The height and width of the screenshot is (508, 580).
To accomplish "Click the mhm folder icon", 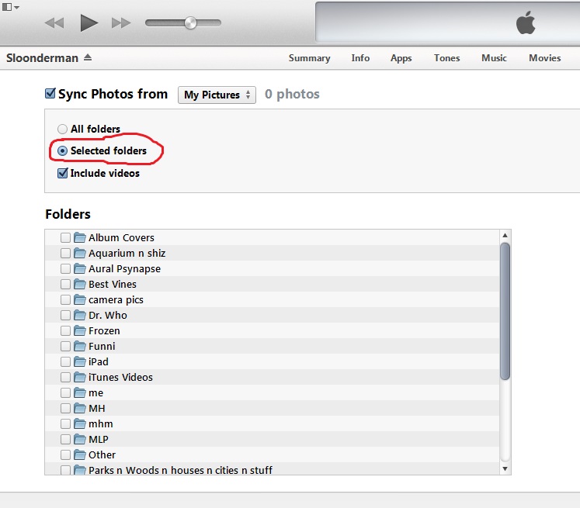I will 79,423.
